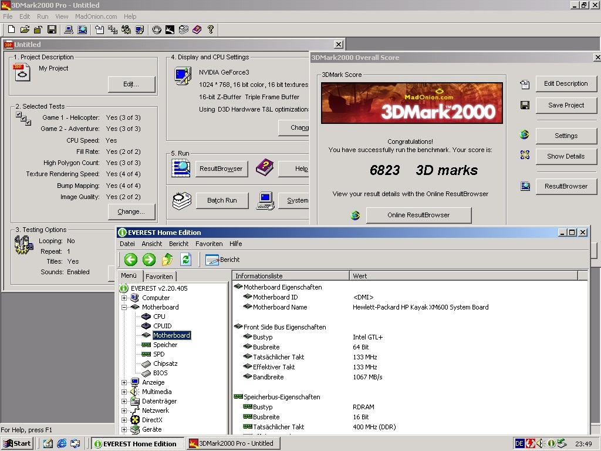Click the Online ResultBrowser button
601x451 pixels.
pos(418,215)
